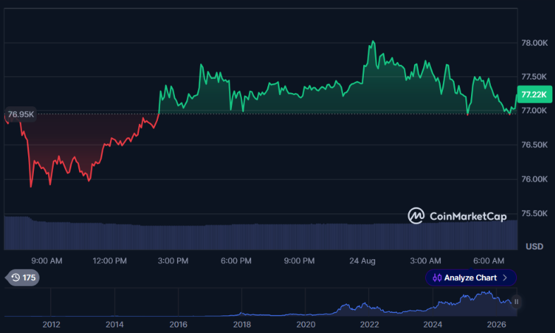
Task: Click the chevron arrow on Analyze Chart
Action: click(505, 278)
